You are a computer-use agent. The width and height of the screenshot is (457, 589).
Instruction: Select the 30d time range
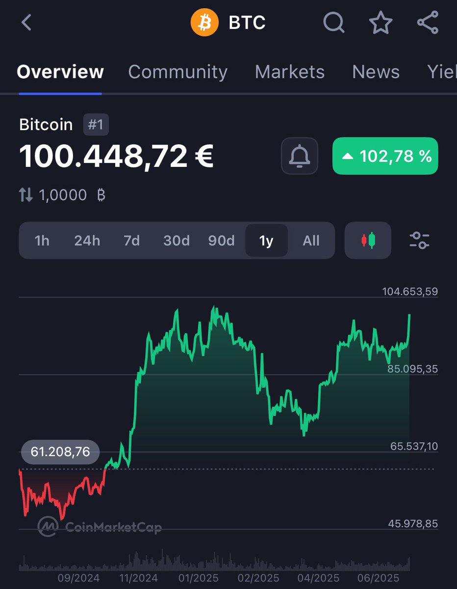176,241
